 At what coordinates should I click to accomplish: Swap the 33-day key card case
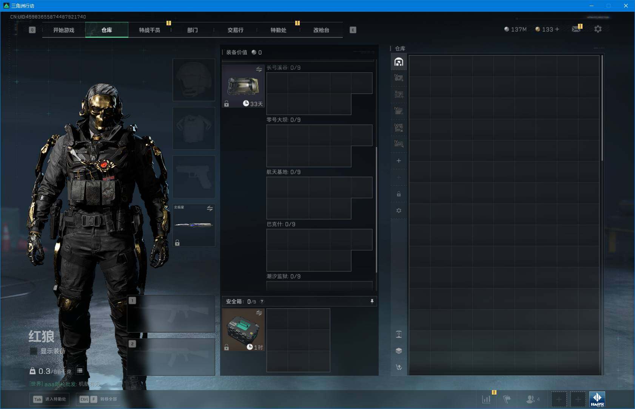pos(259,70)
